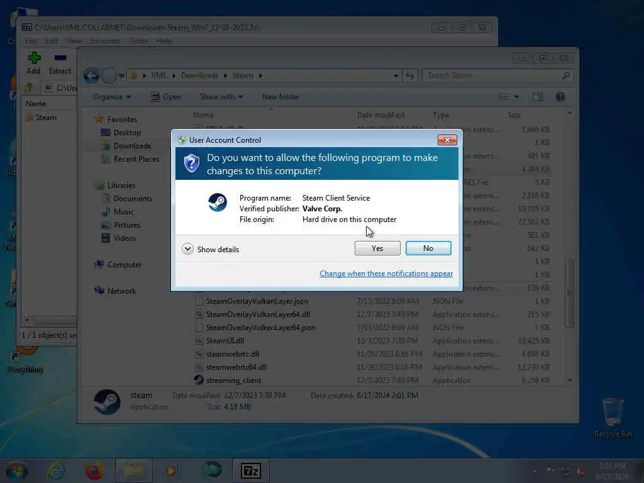644x483 pixels.
Task: Close the User Account Control dialog
Action: (x=447, y=140)
